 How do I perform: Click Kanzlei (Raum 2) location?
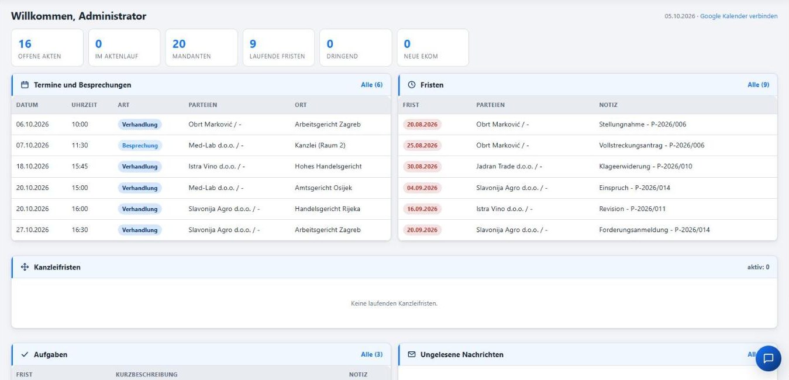320,146
